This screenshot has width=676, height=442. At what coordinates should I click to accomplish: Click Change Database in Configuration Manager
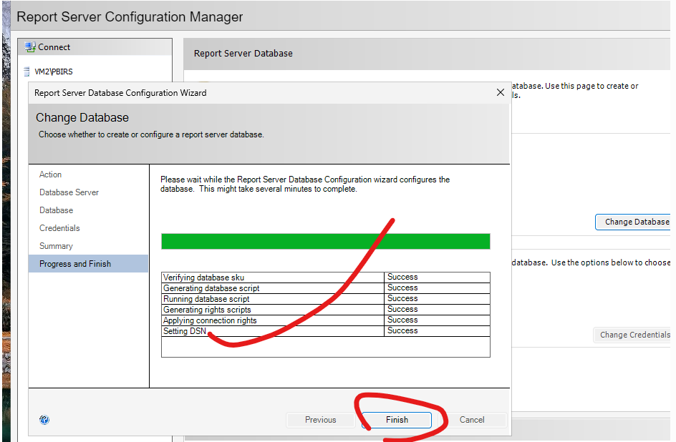tap(634, 222)
